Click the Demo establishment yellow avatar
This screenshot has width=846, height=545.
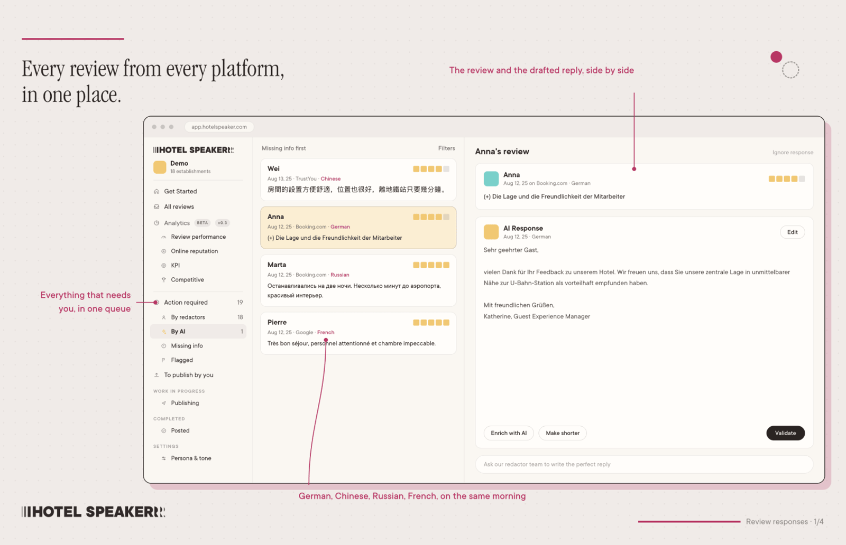click(x=160, y=167)
